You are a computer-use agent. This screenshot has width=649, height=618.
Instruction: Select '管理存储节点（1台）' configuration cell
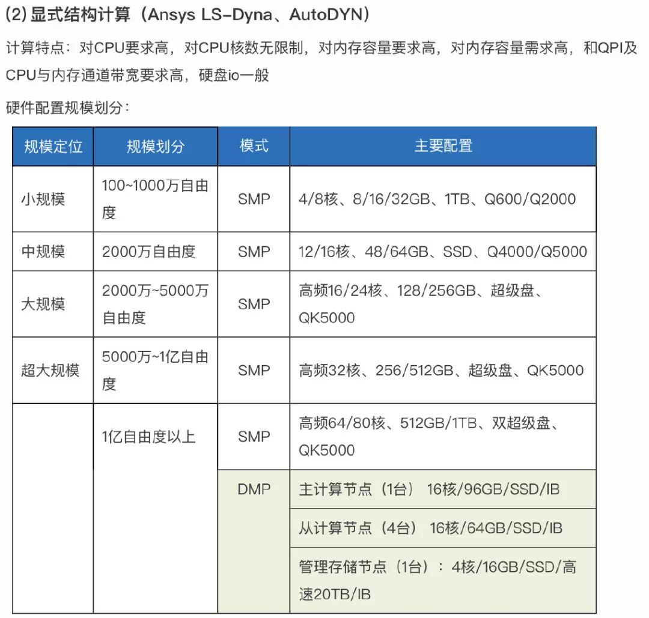(443, 580)
